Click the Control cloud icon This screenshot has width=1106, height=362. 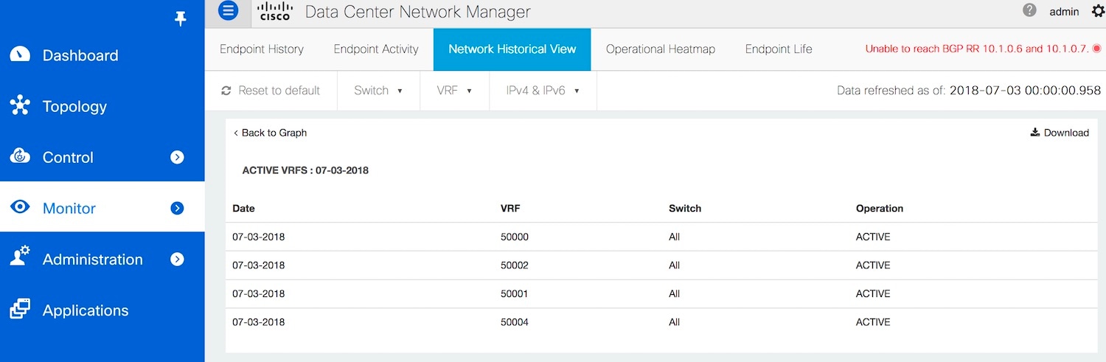click(21, 157)
